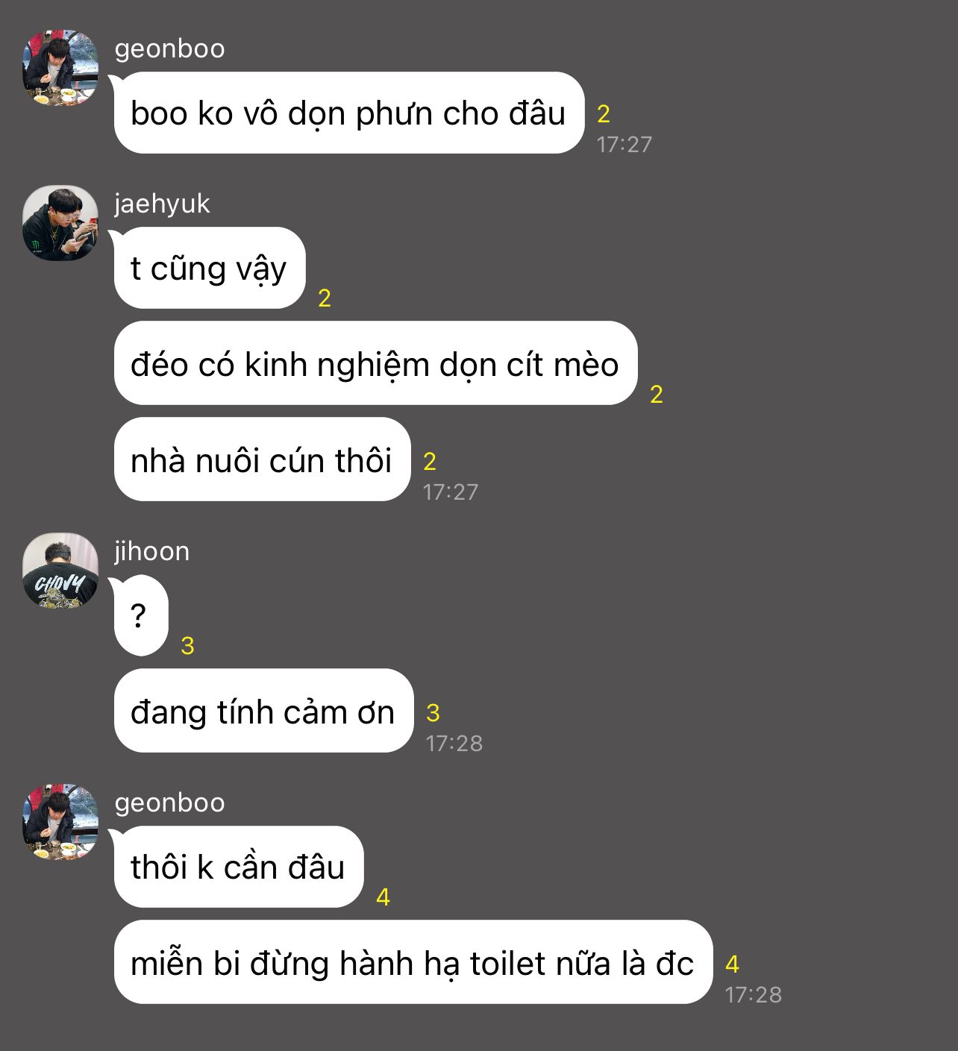This screenshot has width=958, height=1051.
Task: Tap unread count 2 beside 'boo ko vô' message
Action: point(604,114)
